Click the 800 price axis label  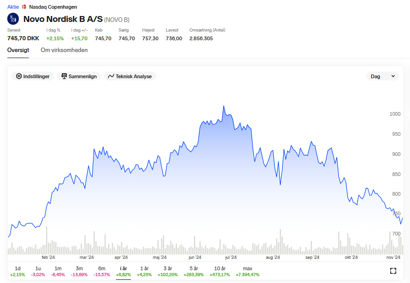coord(396,194)
